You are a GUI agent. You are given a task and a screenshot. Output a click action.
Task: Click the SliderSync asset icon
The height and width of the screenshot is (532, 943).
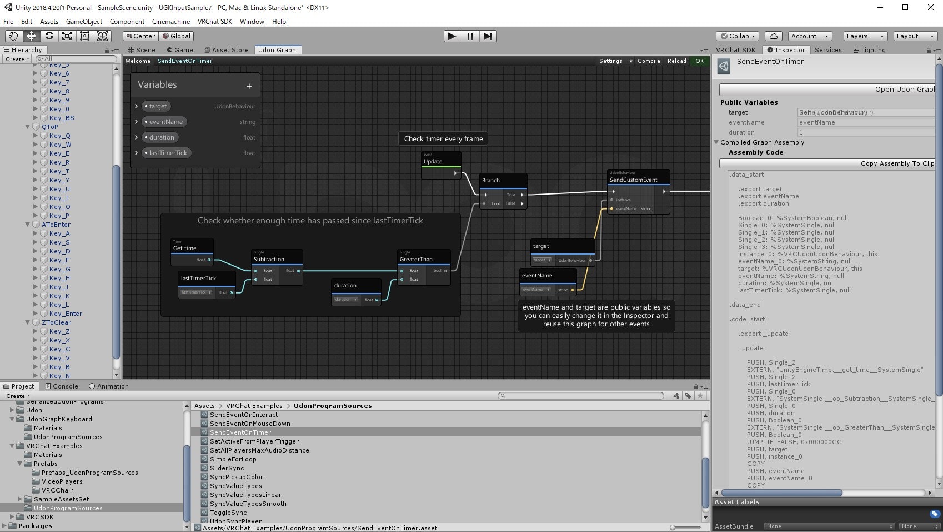tap(204, 468)
